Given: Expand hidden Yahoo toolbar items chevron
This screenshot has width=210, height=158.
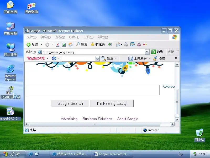Looking at the screenshot, I should 176,58.
